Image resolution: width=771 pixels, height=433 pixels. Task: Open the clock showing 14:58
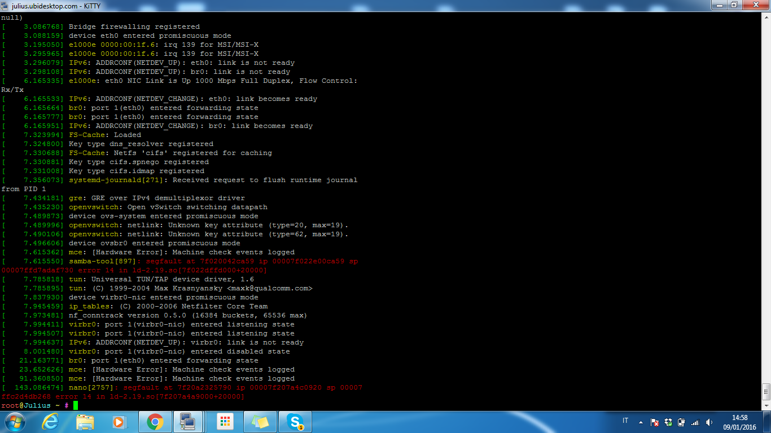point(739,422)
